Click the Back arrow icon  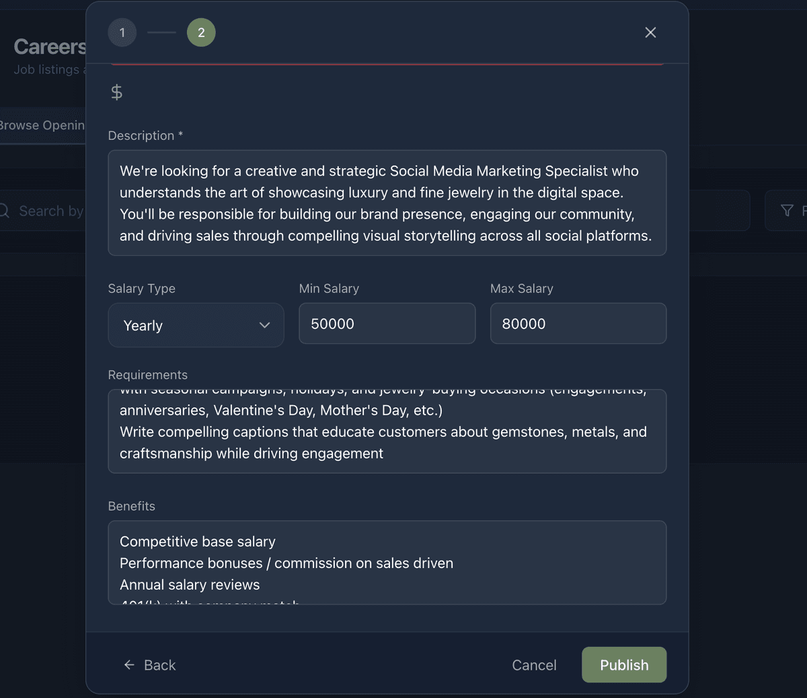(x=129, y=665)
